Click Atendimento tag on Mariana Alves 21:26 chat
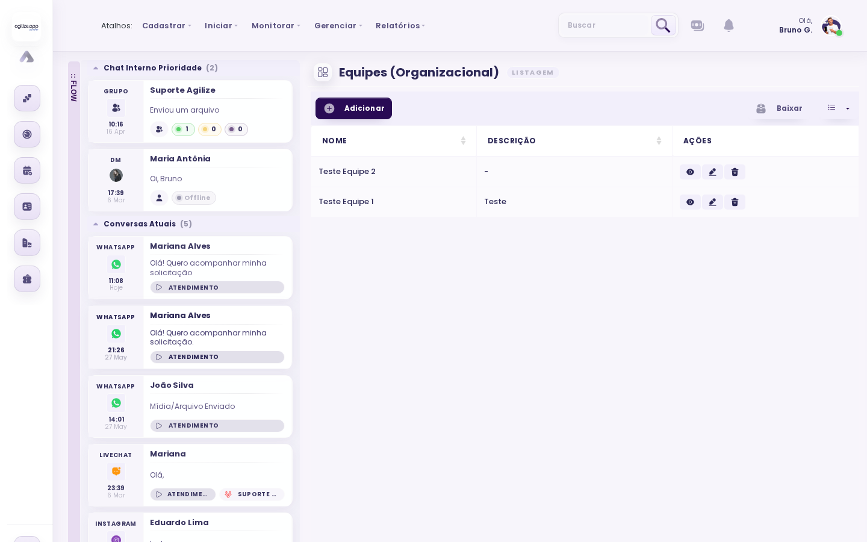This screenshot has height=542, width=867. pos(217,357)
